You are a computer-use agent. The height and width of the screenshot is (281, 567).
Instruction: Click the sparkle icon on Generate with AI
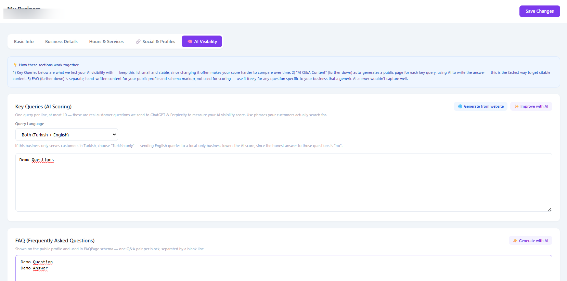[x=515, y=241]
